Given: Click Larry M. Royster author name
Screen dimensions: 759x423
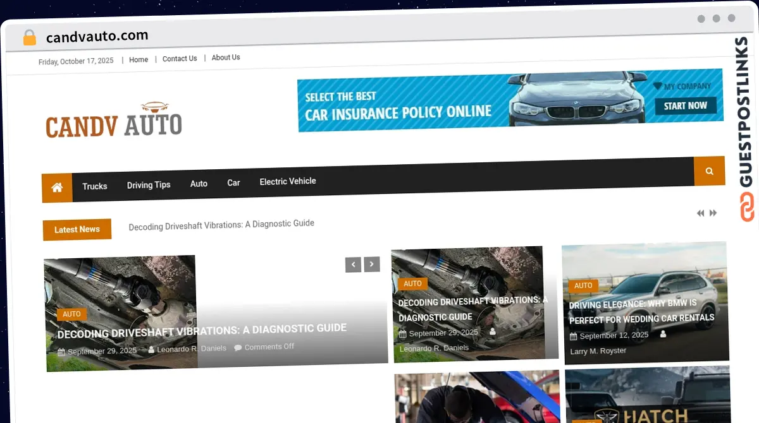Looking at the screenshot, I should [x=598, y=351].
